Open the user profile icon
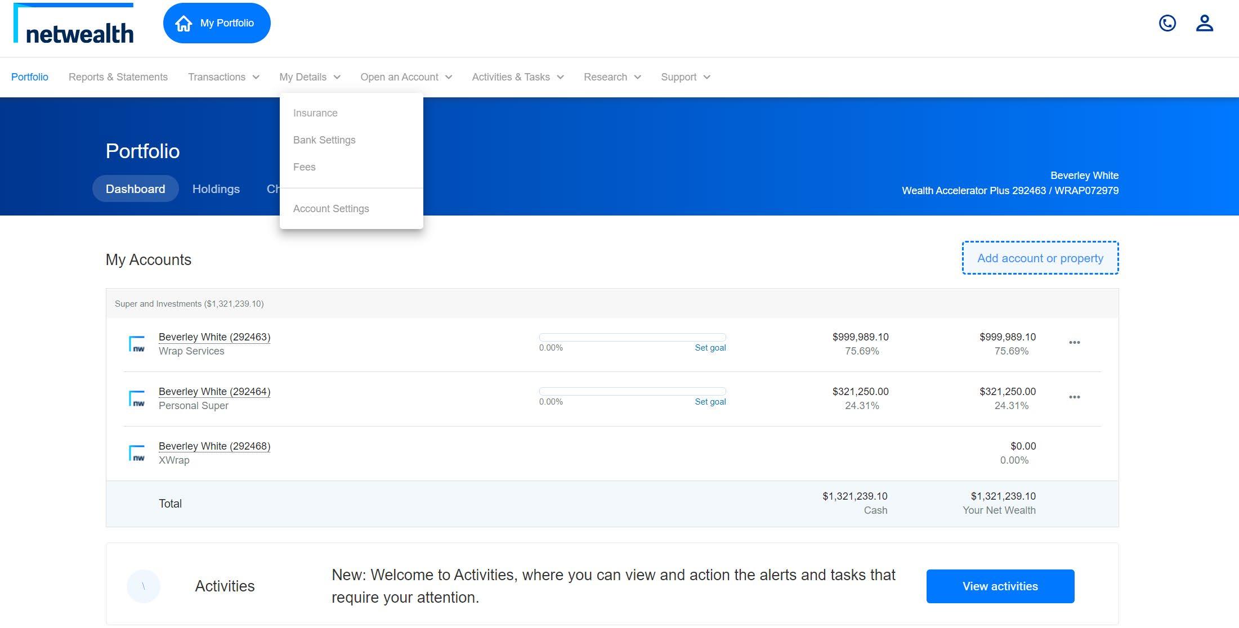 (x=1204, y=23)
